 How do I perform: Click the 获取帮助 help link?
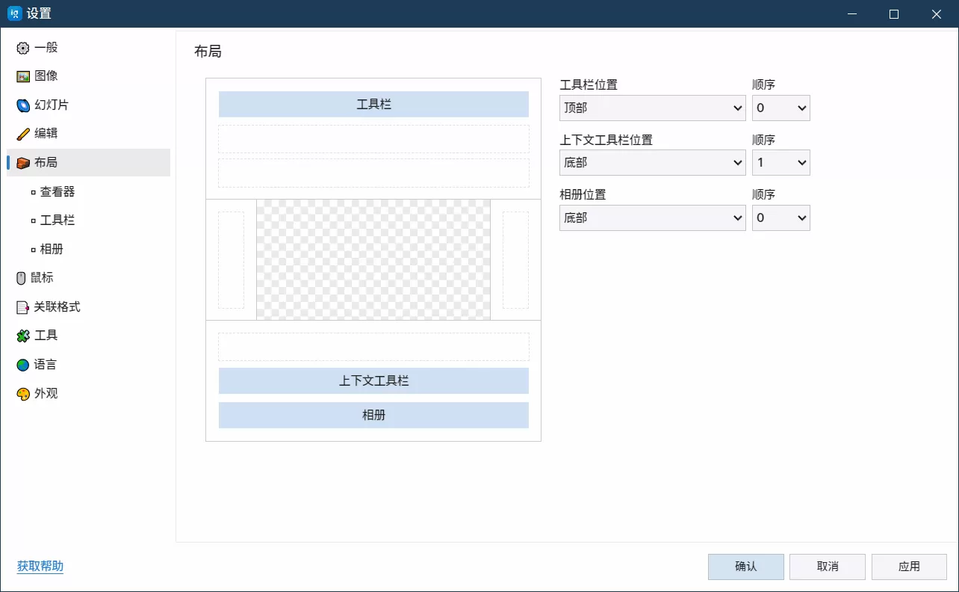pos(40,566)
